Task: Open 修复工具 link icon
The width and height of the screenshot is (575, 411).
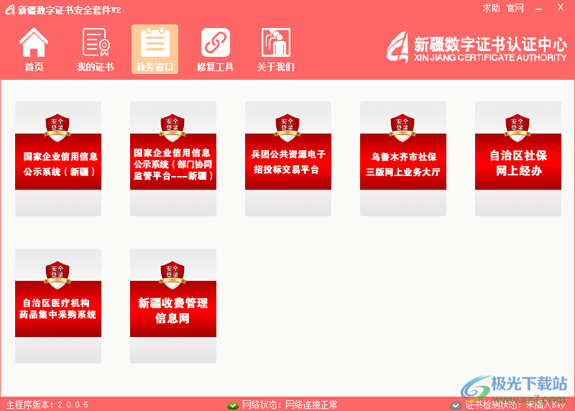Action: click(x=215, y=42)
